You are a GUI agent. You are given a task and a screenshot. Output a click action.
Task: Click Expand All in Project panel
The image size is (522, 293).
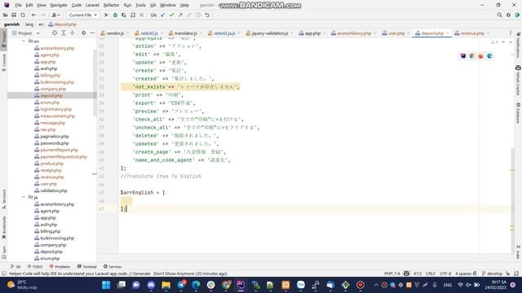click(x=64, y=33)
